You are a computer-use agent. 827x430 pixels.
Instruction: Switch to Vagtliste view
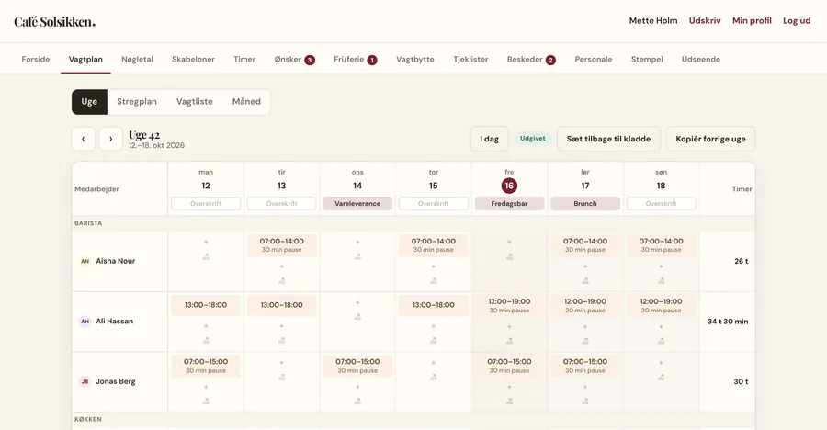pos(195,102)
